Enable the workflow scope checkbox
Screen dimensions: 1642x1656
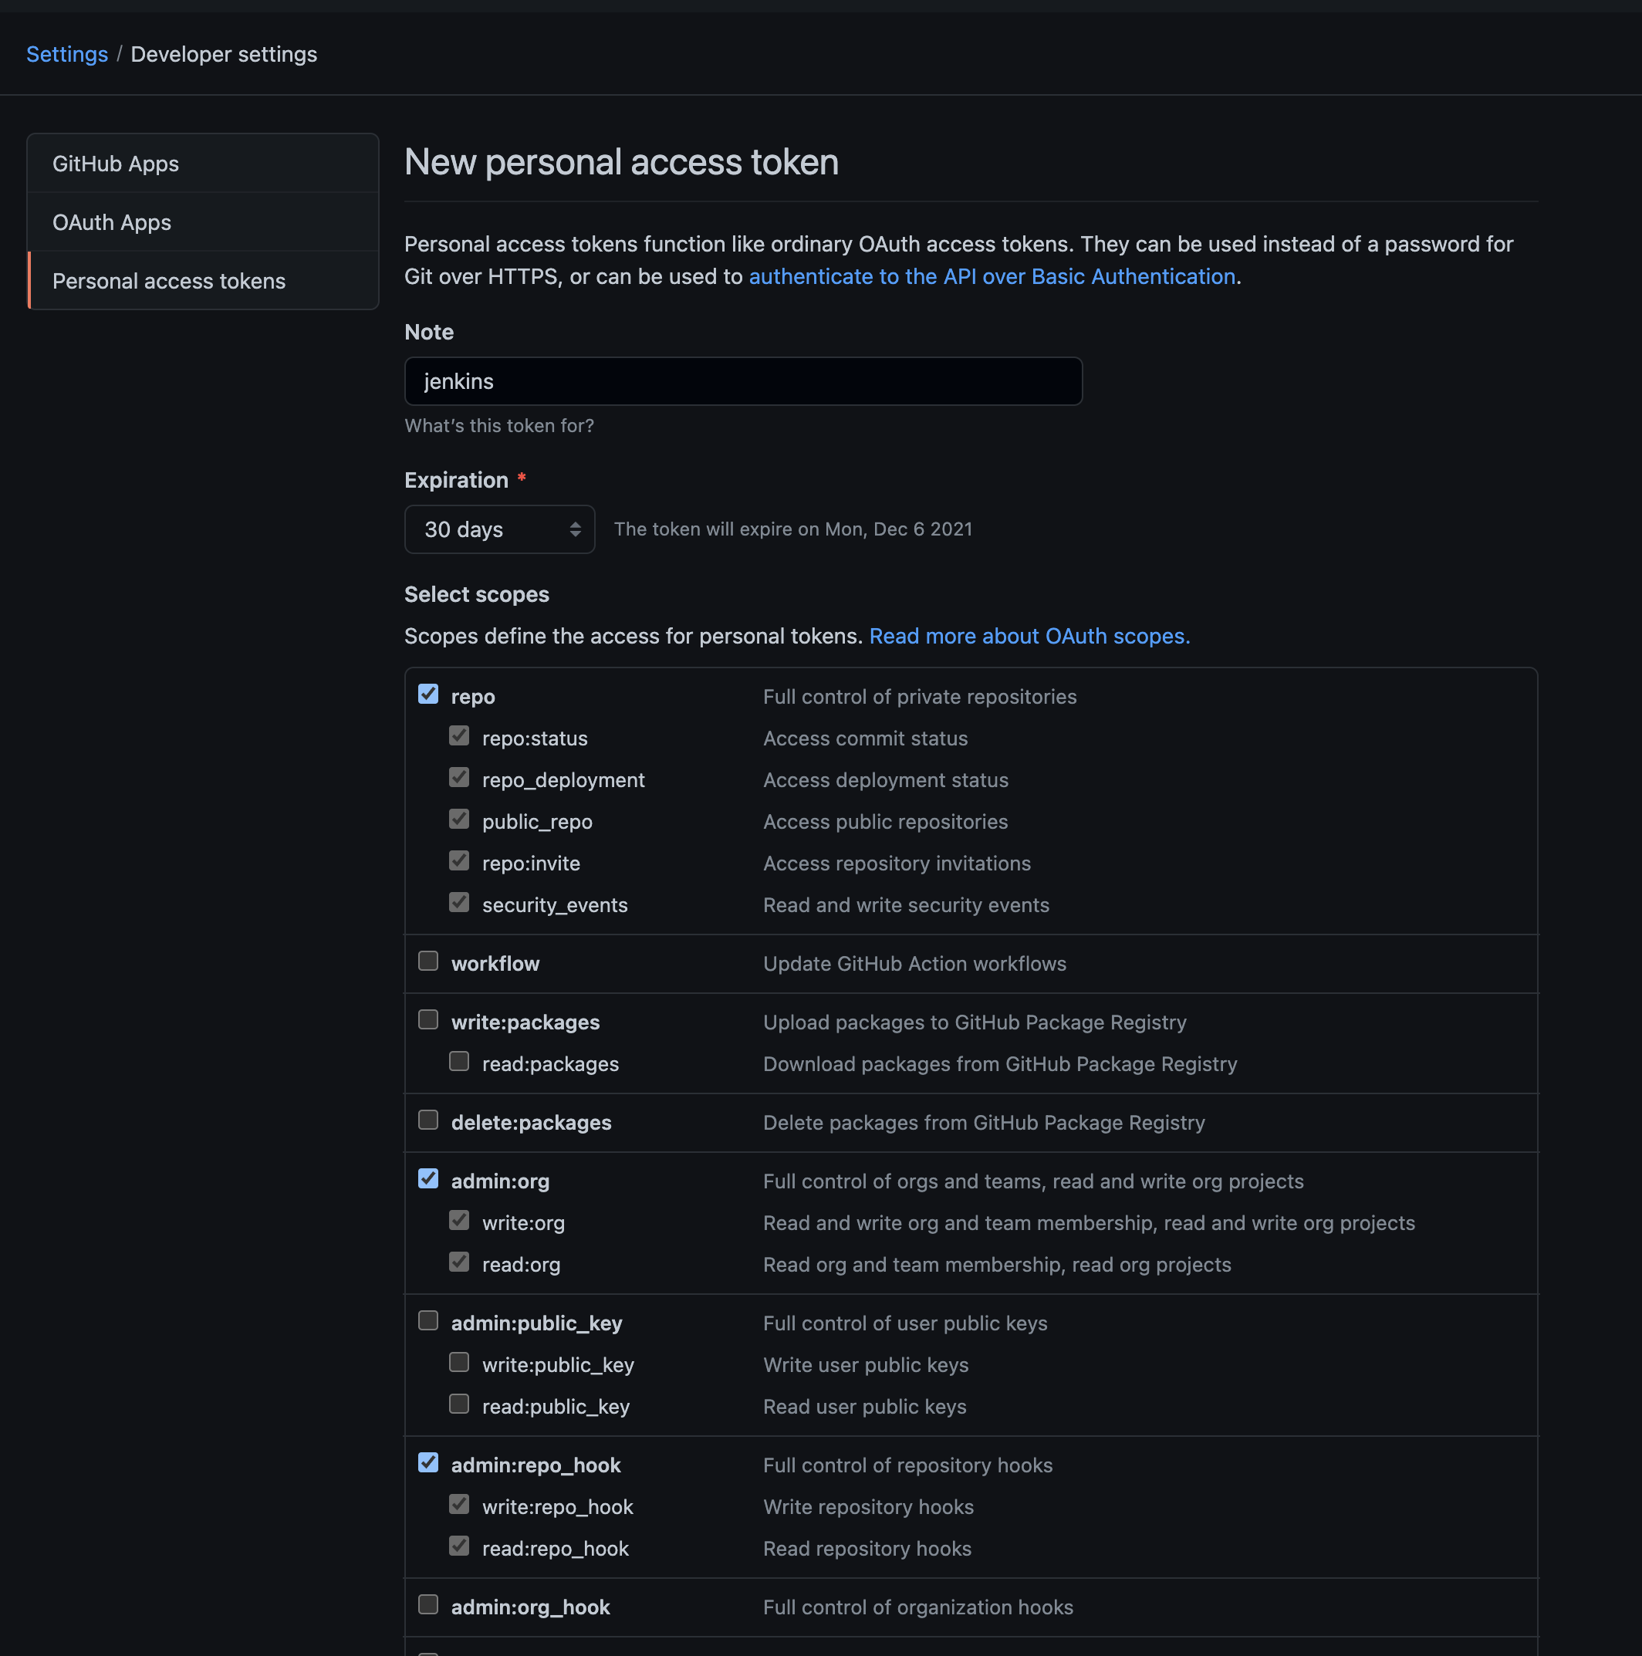tap(427, 961)
